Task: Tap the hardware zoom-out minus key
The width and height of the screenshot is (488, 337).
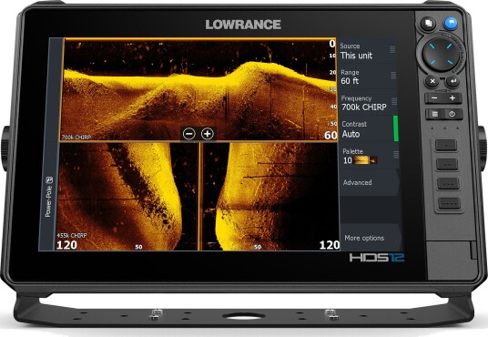Action: (x=434, y=98)
